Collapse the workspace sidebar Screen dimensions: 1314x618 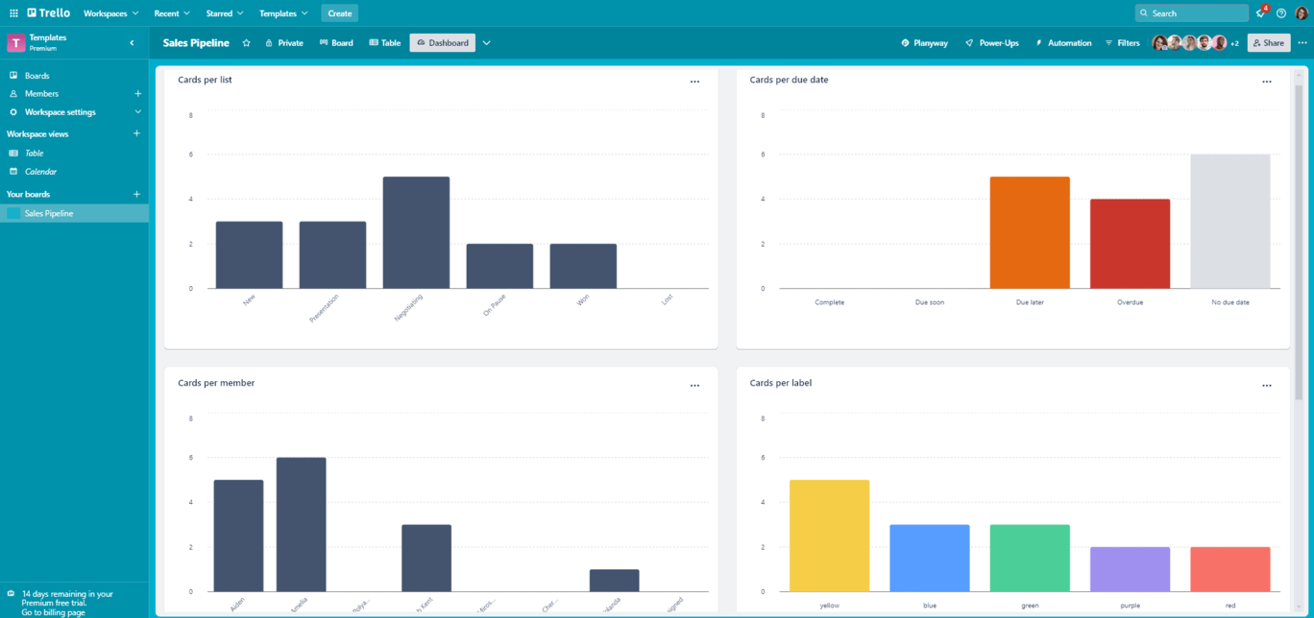tap(132, 43)
